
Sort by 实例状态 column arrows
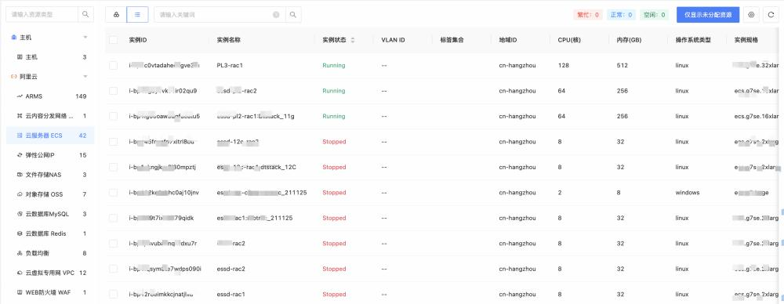pyautogui.click(x=353, y=40)
